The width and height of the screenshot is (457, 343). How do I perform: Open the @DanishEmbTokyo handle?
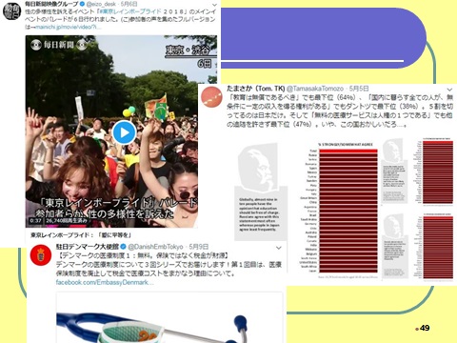(155, 247)
